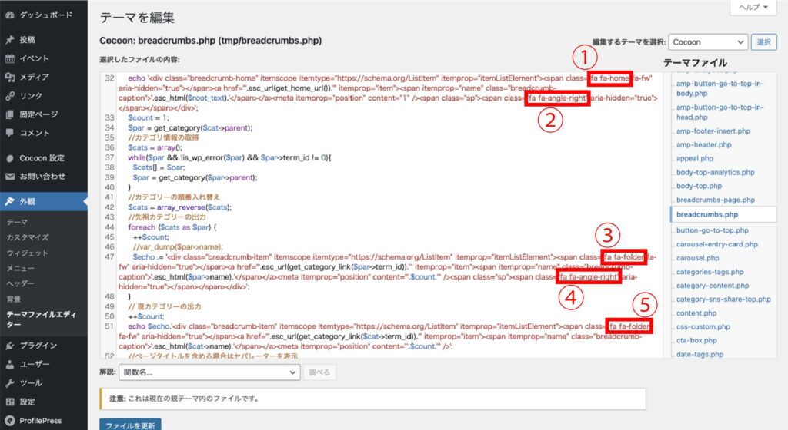
Task: Click the media icon beside メディア
Action: pos(9,77)
